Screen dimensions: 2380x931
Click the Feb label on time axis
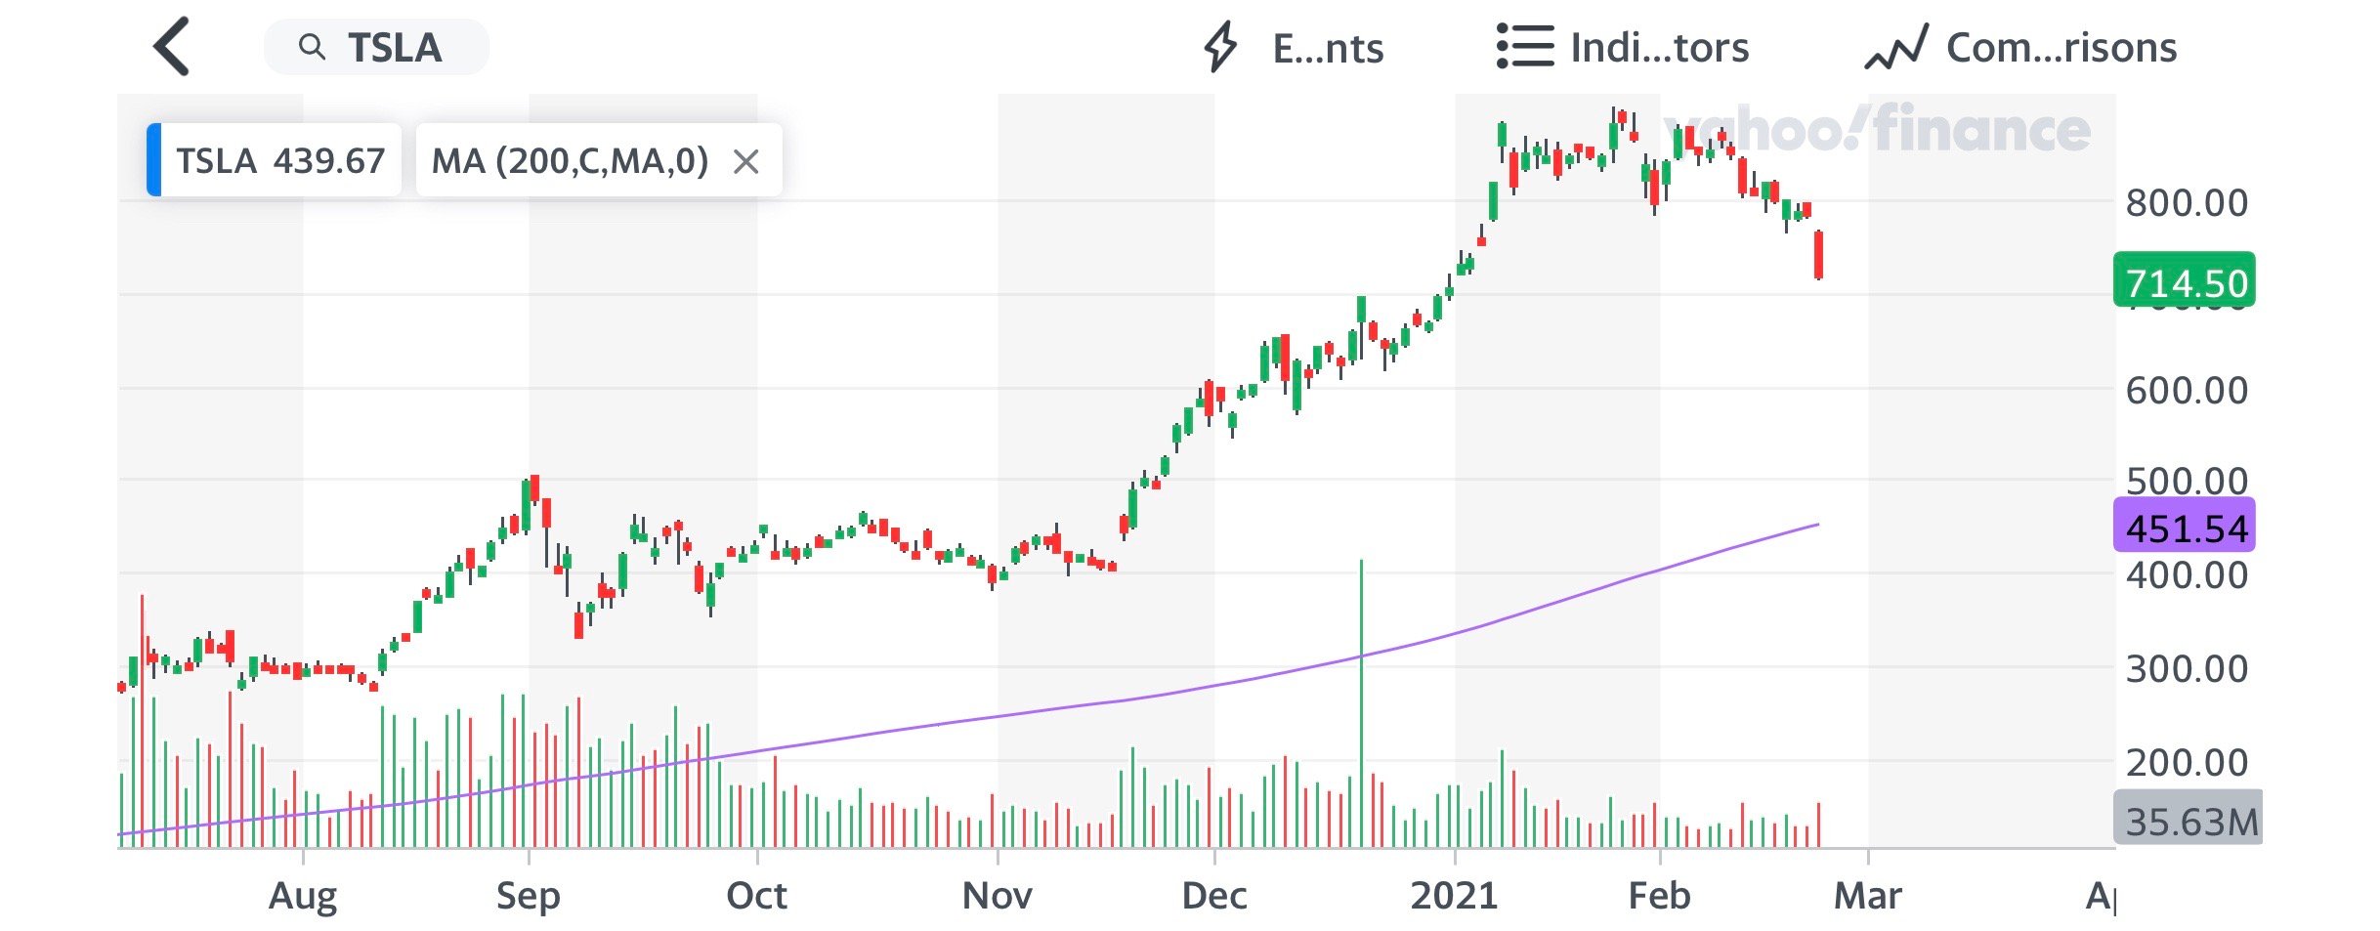point(1659,896)
